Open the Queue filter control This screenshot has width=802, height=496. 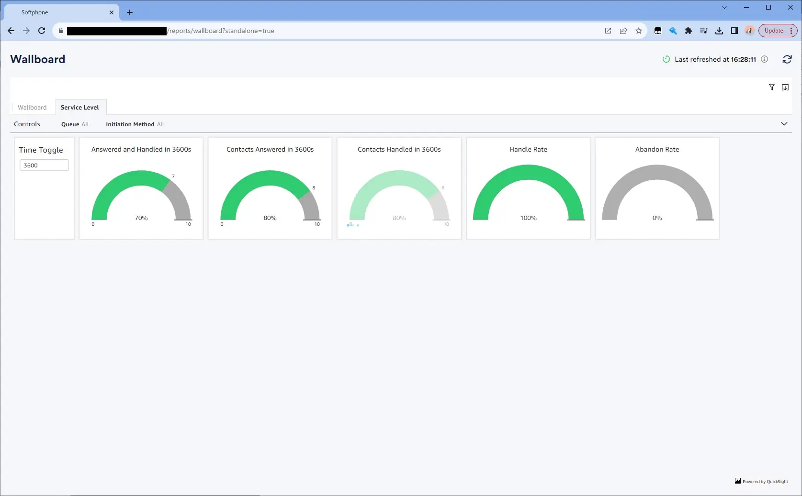(x=75, y=124)
